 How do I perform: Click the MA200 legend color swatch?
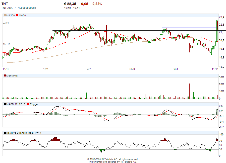point(5,16)
